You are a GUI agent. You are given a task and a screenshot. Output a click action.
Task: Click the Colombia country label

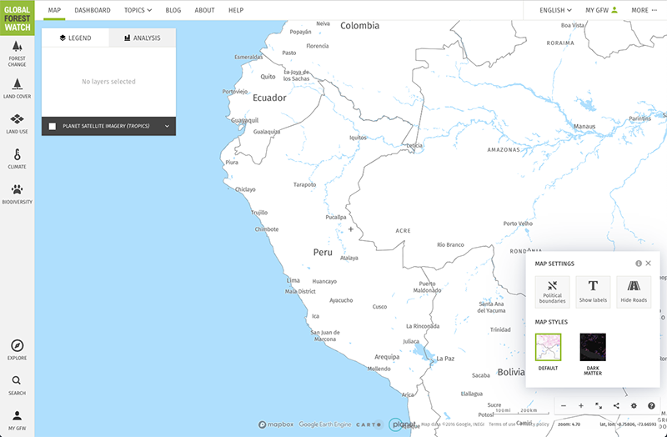359,26
